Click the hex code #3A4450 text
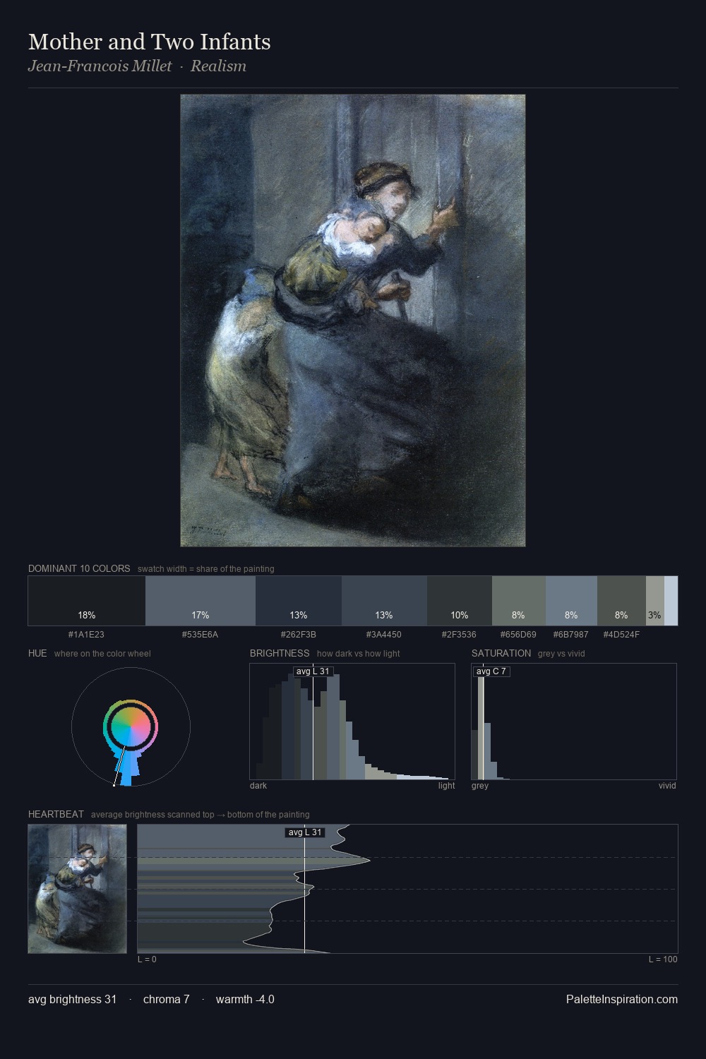706x1059 pixels. pos(383,634)
